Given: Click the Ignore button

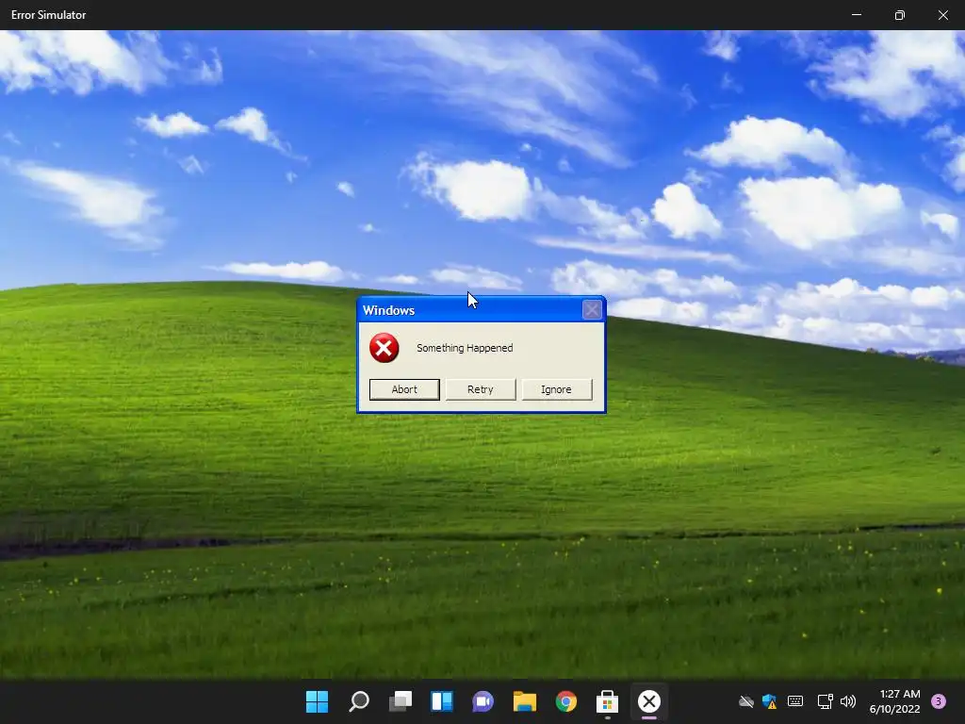Looking at the screenshot, I should point(556,389).
